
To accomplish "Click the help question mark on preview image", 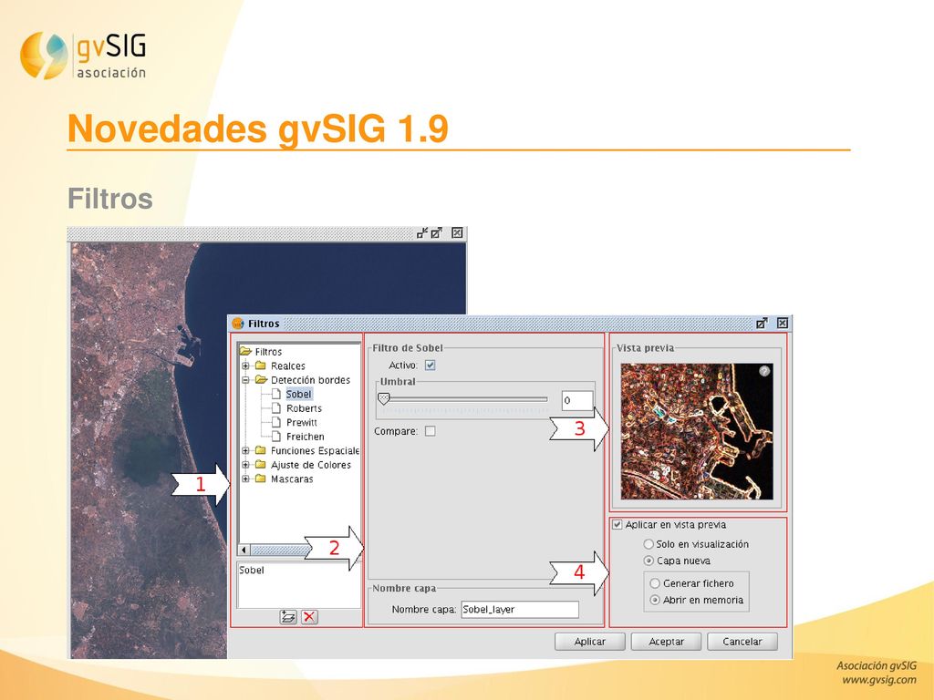I will 764,371.
